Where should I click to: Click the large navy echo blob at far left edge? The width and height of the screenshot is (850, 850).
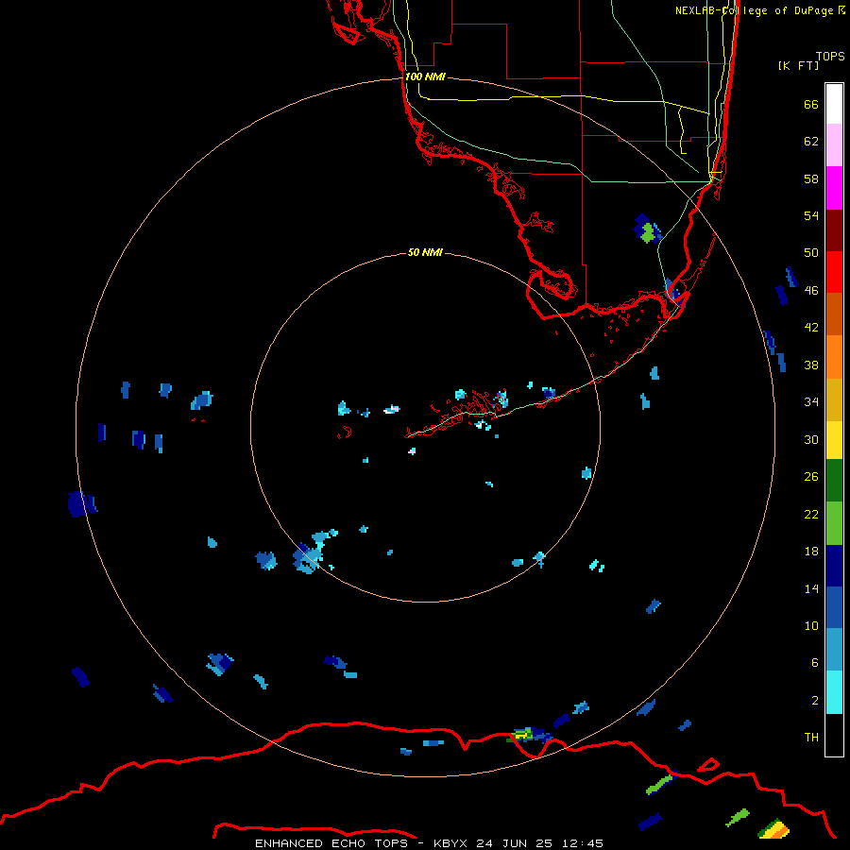(x=82, y=503)
